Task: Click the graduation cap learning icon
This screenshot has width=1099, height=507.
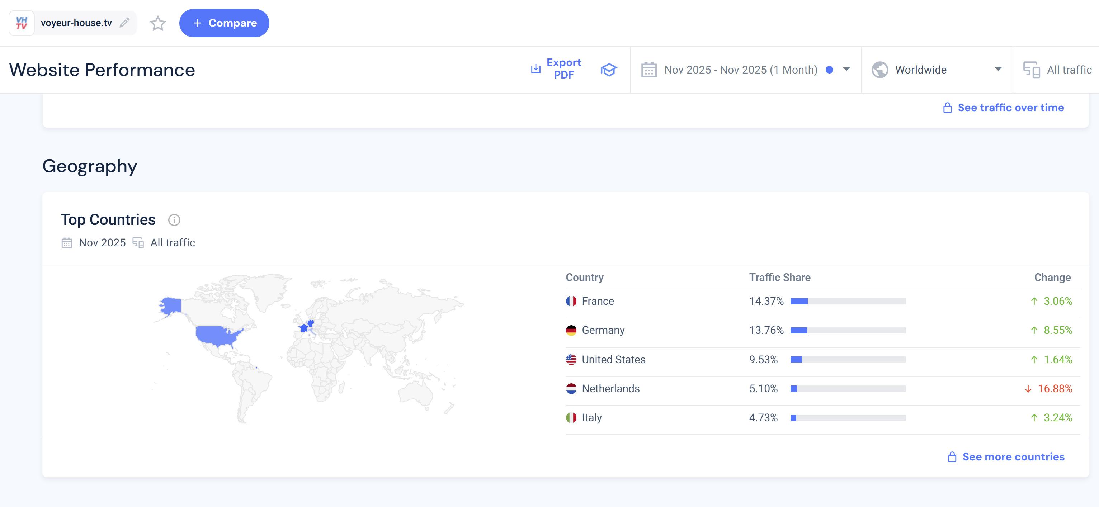Action: pyautogui.click(x=608, y=70)
